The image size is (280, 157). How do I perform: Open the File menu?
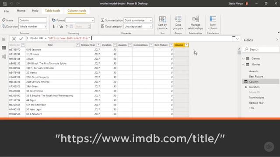[x=7, y=11]
